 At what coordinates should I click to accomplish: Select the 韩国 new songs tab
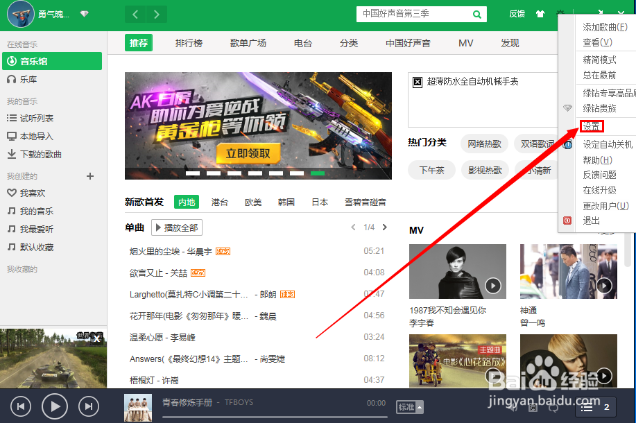pyautogui.click(x=286, y=202)
